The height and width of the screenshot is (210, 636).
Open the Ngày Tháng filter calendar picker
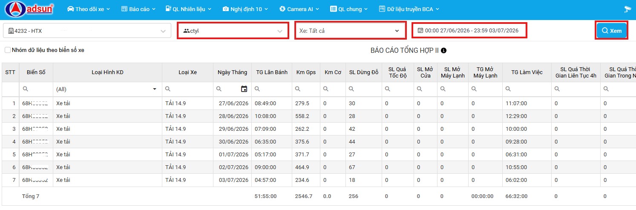[244, 89]
